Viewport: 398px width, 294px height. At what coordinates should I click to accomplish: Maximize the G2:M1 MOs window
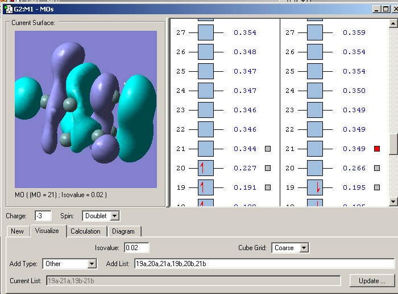[x=385, y=10]
